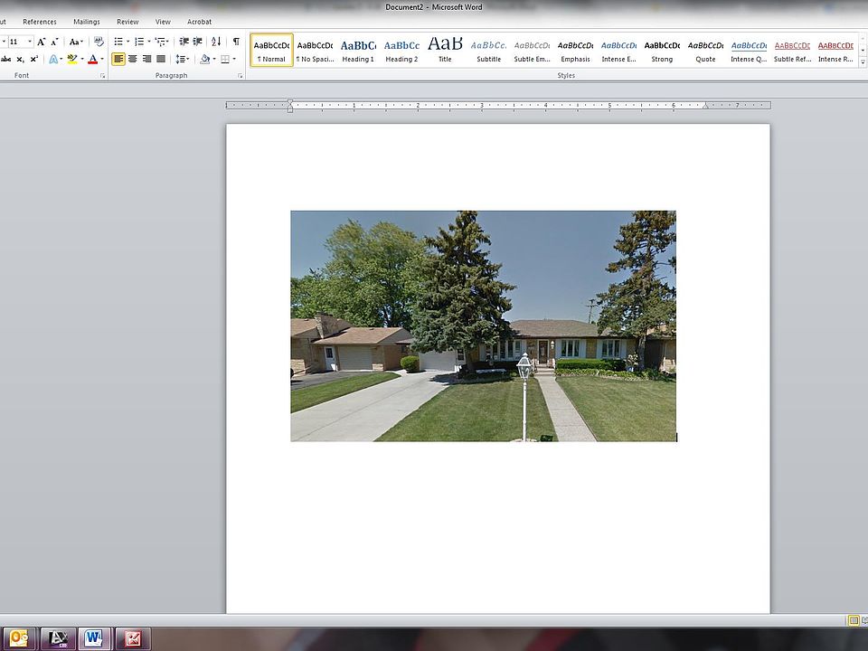The height and width of the screenshot is (651, 868).
Task: Apply the Heading 1 style
Action: pyautogui.click(x=358, y=50)
